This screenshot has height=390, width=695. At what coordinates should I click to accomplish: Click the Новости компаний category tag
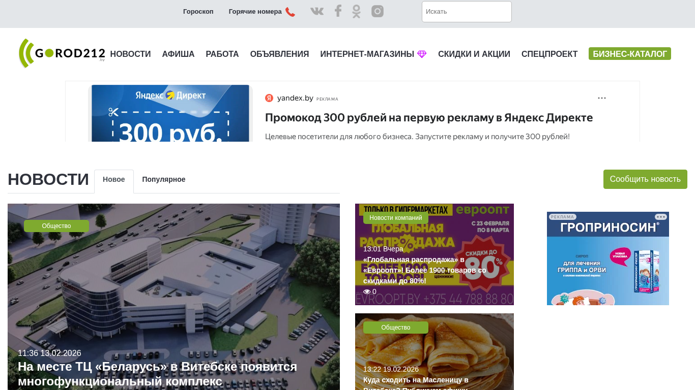[396, 218]
